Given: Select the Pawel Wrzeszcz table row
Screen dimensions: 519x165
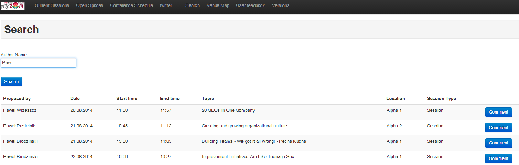Looking at the screenshot, I should coord(259,112).
